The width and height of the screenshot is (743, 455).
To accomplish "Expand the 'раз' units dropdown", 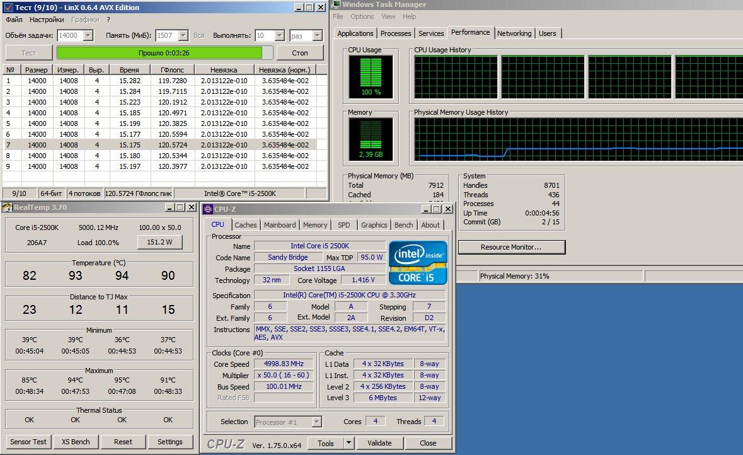I will click(316, 36).
